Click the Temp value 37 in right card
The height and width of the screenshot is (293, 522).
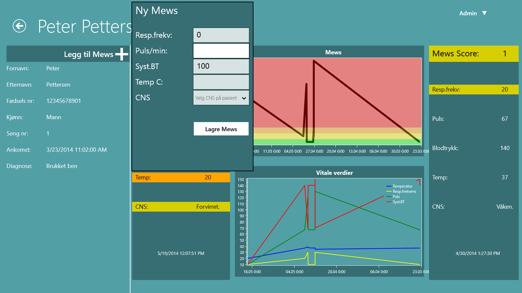pyautogui.click(x=505, y=177)
